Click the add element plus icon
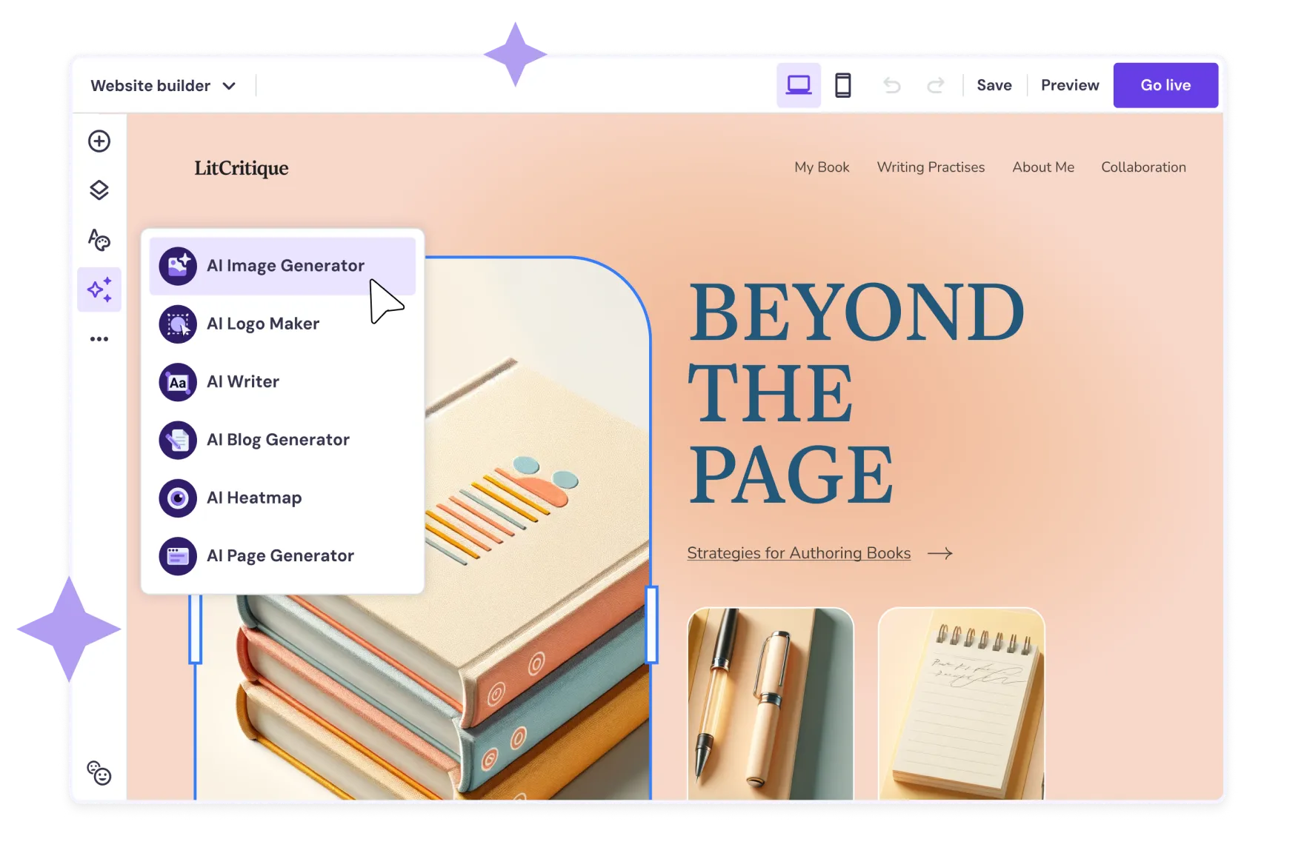Screen dimensions: 1304x853 (99, 141)
